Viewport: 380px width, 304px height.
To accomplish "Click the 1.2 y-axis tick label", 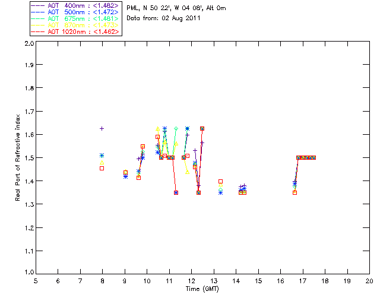I will click(x=29, y=228).
